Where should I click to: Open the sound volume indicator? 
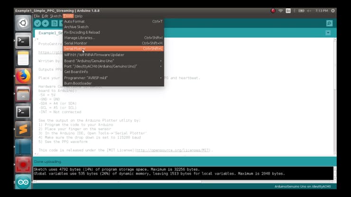pos(309,11)
